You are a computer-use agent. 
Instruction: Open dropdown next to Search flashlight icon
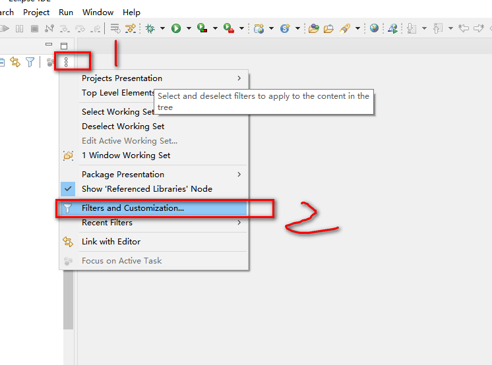pyautogui.click(x=357, y=28)
